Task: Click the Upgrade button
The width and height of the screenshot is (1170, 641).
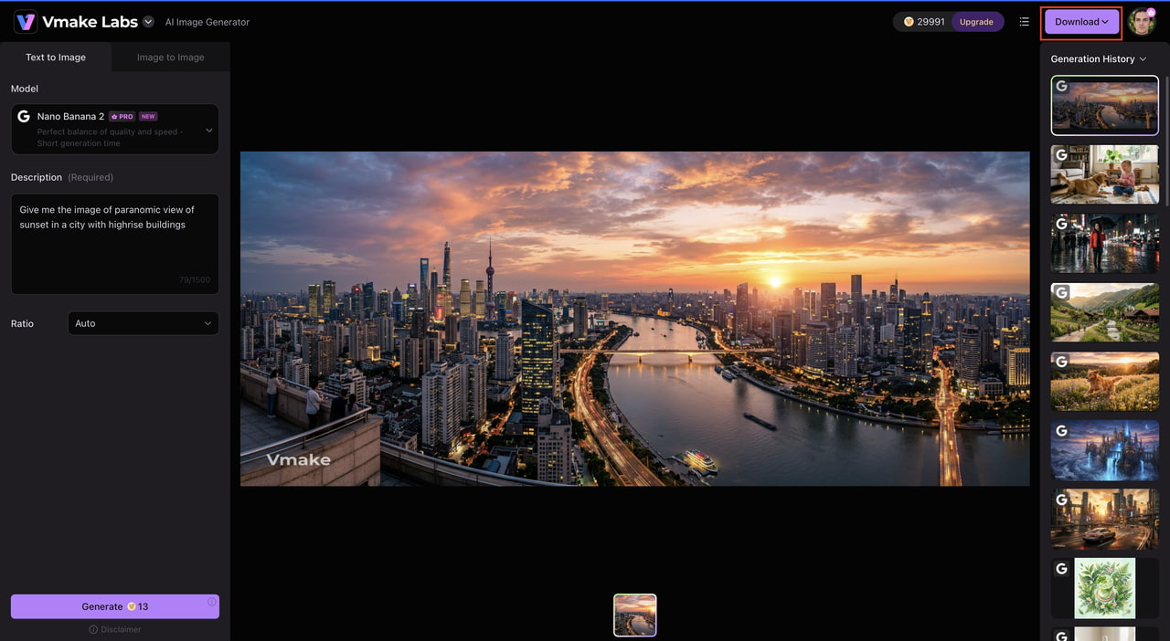Action: click(976, 22)
